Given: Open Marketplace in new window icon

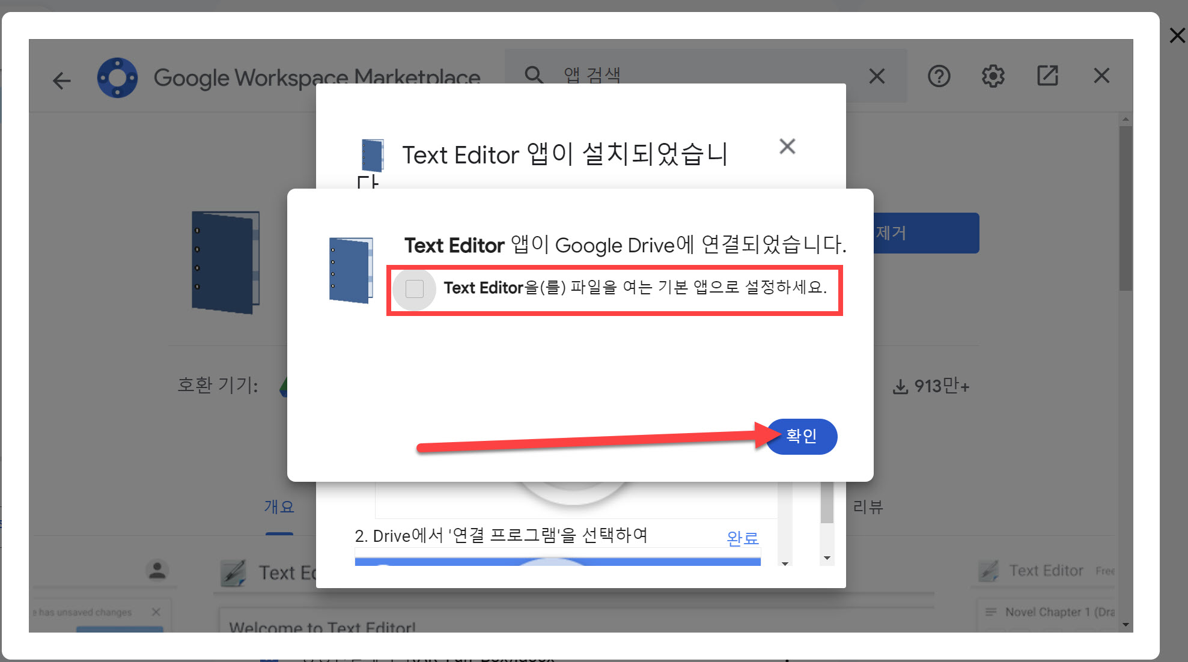Looking at the screenshot, I should coord(1047,76).
